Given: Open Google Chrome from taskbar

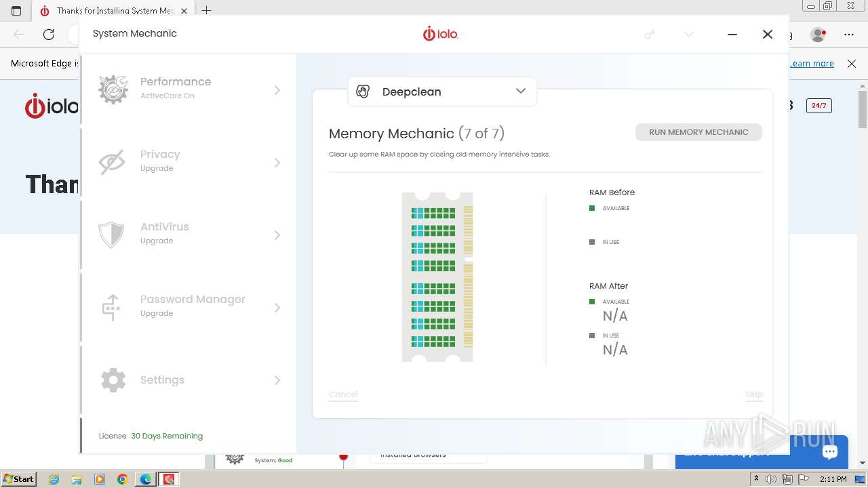Looking at the screenshot, I should point(123,479).
